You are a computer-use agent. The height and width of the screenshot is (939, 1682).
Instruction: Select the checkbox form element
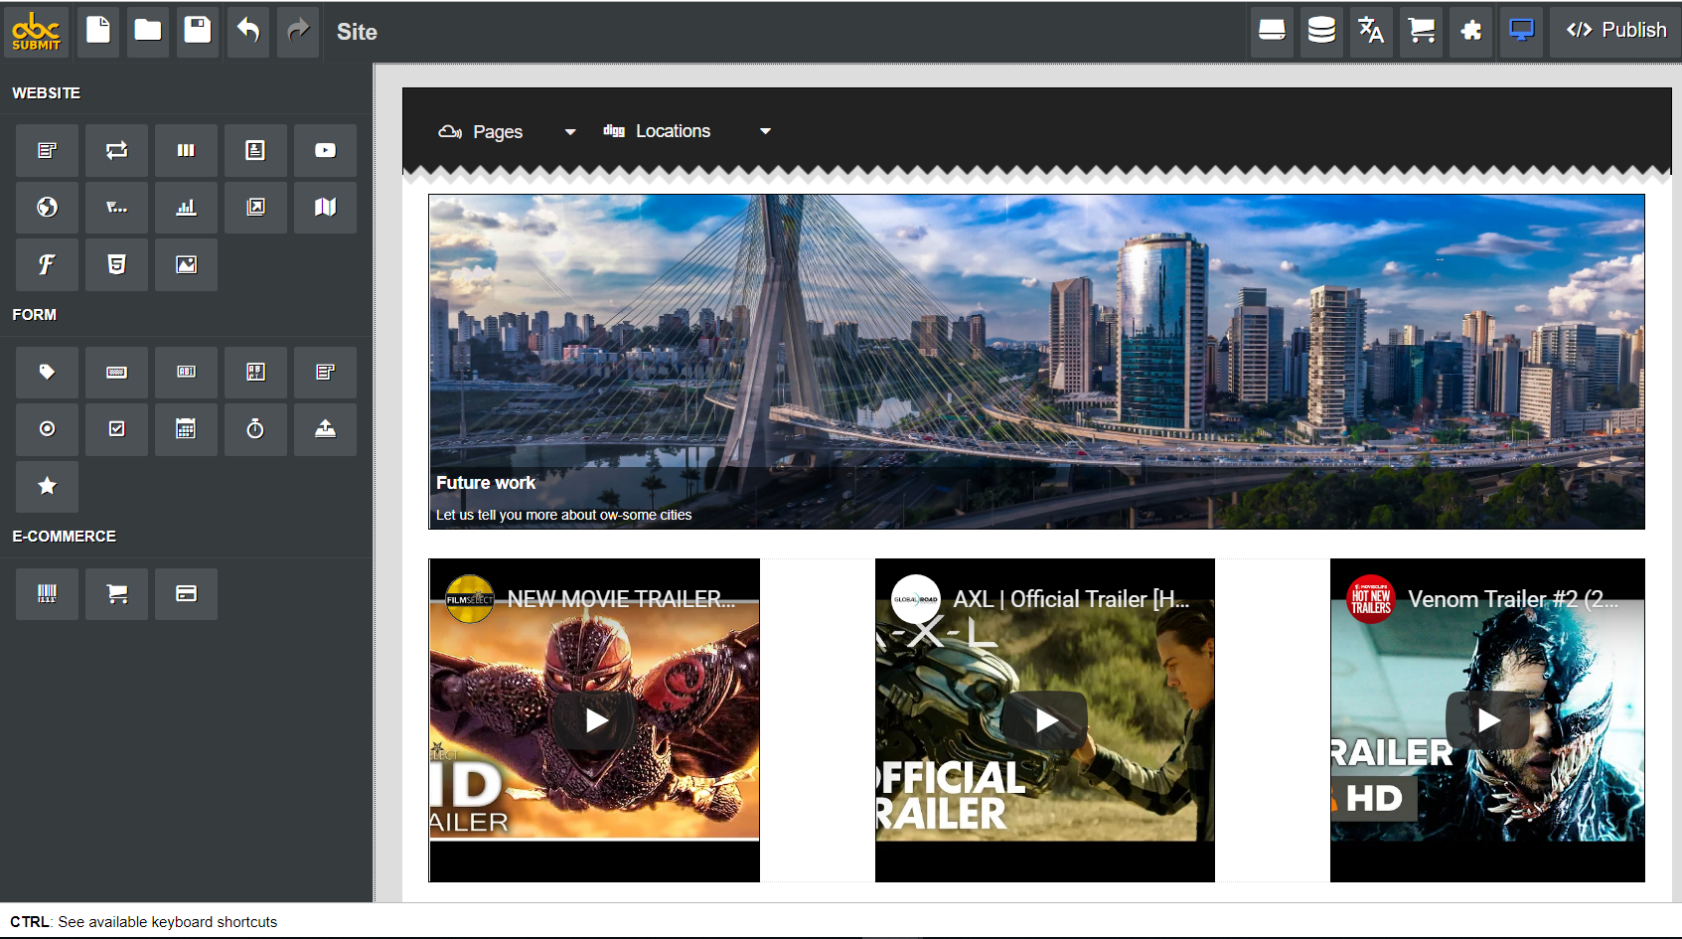click(x=116, y=429)
